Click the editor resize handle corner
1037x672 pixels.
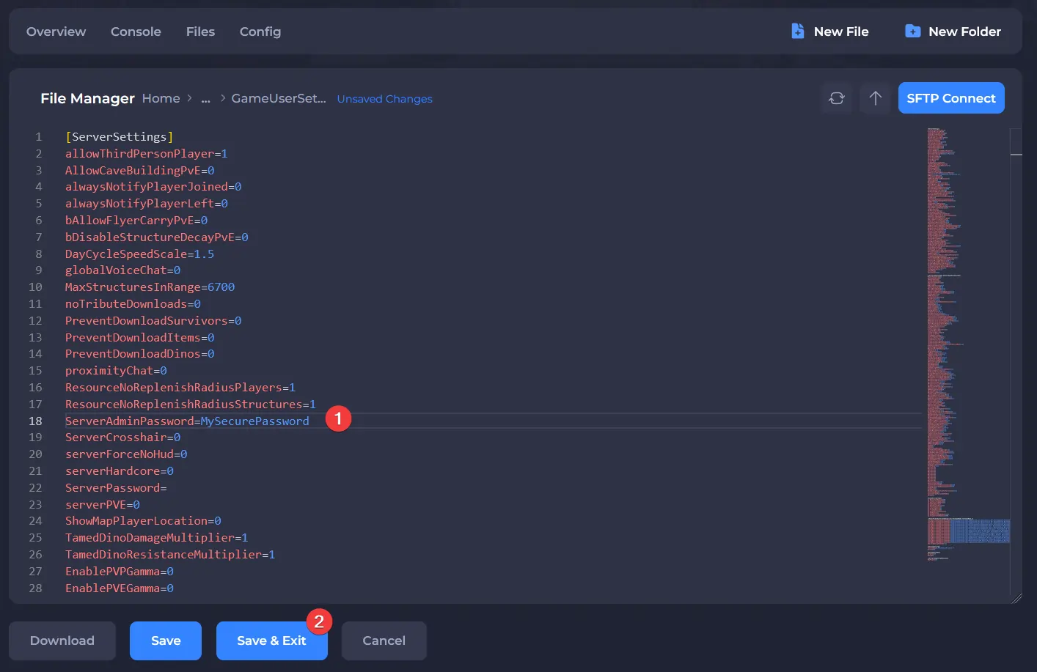1016,598
